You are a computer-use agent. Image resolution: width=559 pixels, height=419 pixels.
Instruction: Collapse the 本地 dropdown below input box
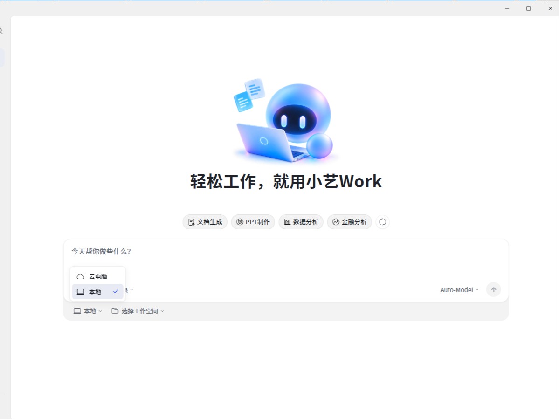pyautogui.click(x=88, y=311)
